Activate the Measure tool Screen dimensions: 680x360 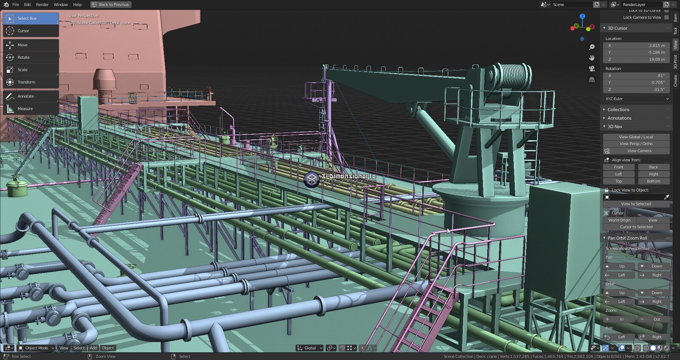pyautogui.click(x=31, y=108)
